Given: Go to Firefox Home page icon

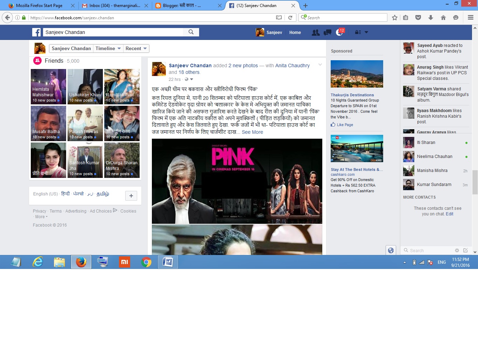Looking at the screenshot, I should 443,18.
